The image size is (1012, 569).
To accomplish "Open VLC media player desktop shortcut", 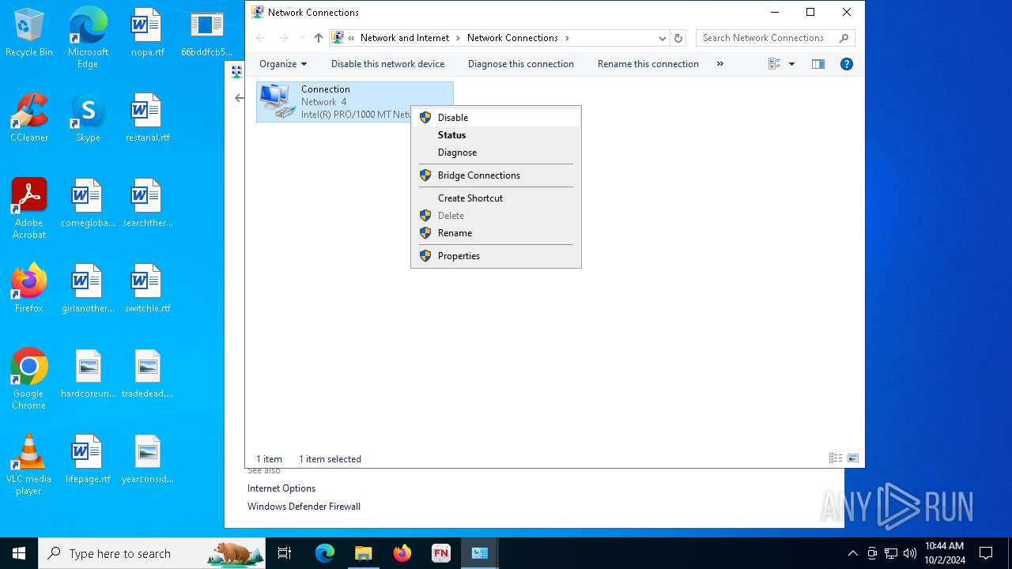I will (x=29, y=465).
